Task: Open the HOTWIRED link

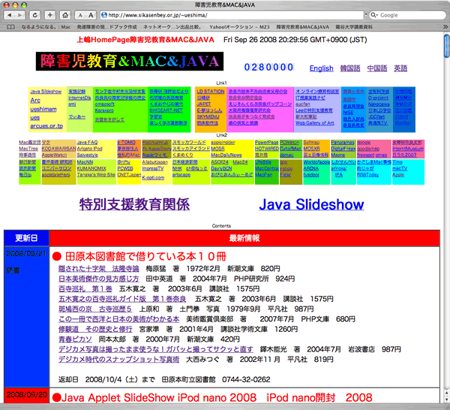Action: pos(267,149)
